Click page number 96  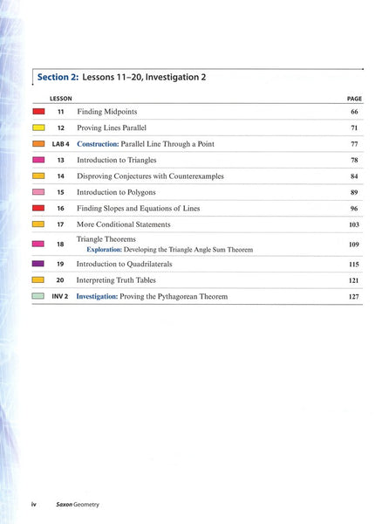tap(354, 209)
